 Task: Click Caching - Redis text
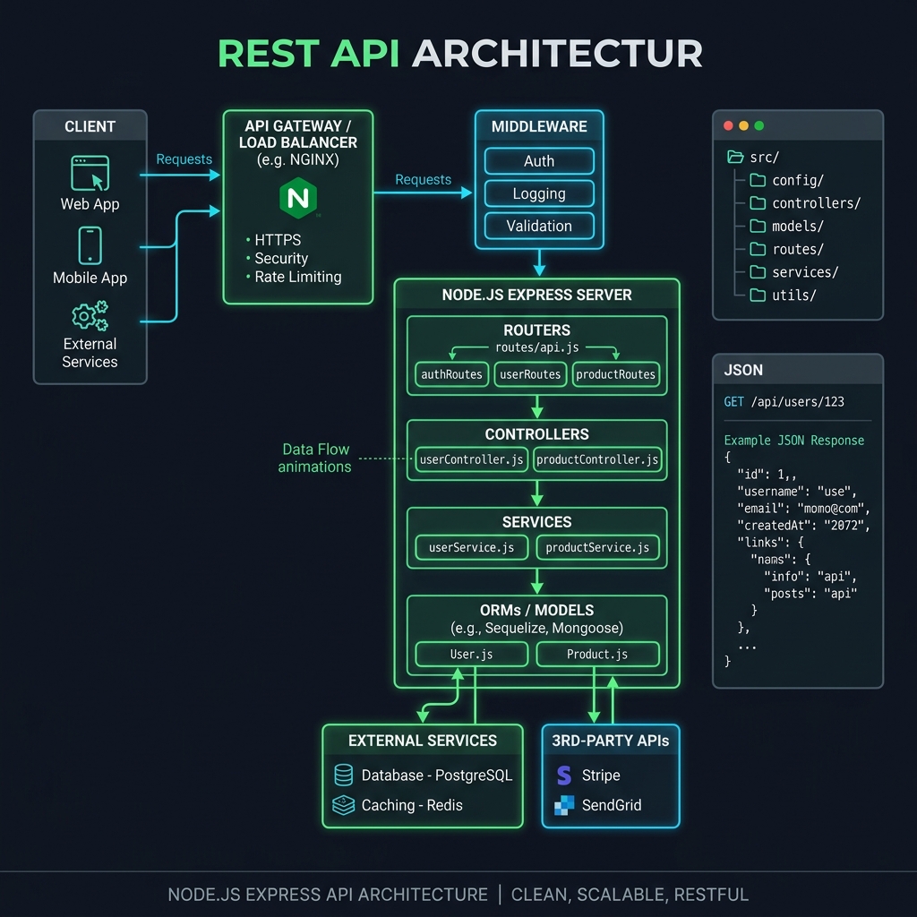tap(412, 805)
